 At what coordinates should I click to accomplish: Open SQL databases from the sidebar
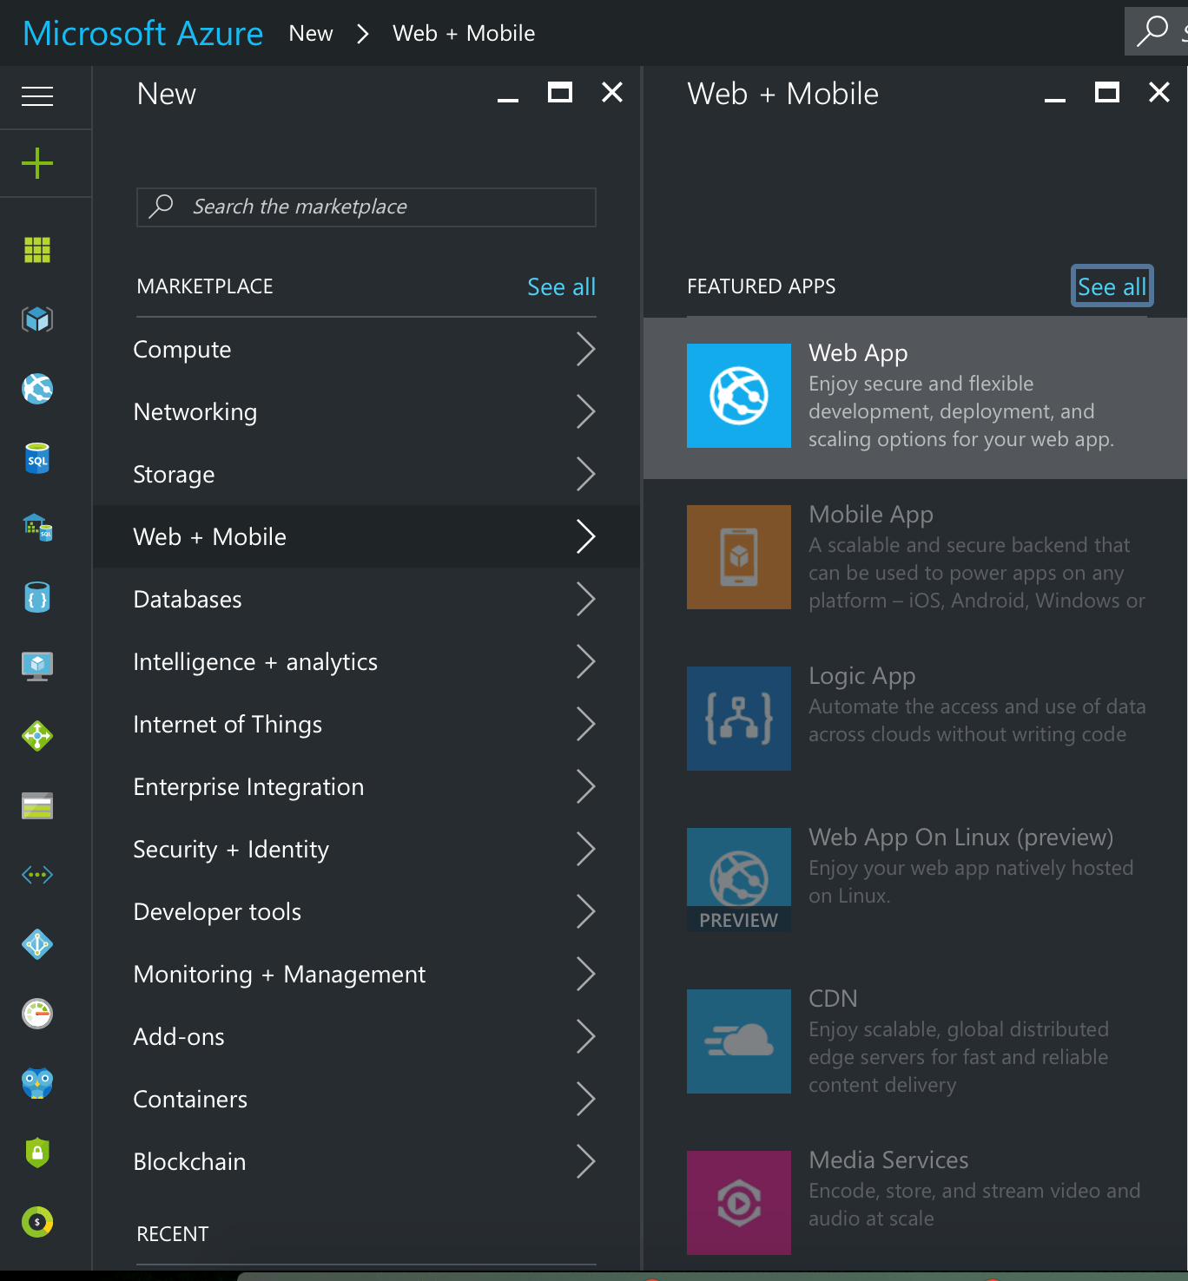coord(36,458)
